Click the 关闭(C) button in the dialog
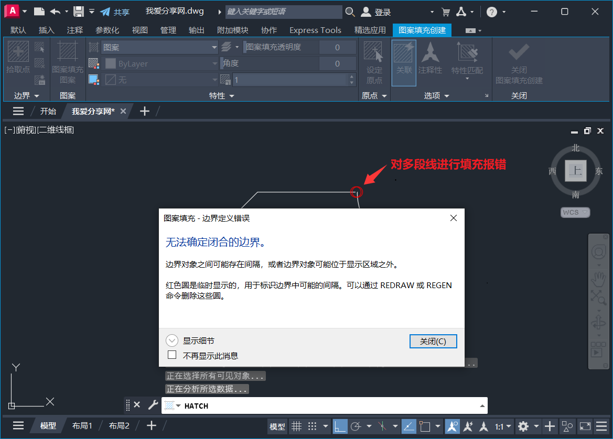 click(x=433, y=341)
